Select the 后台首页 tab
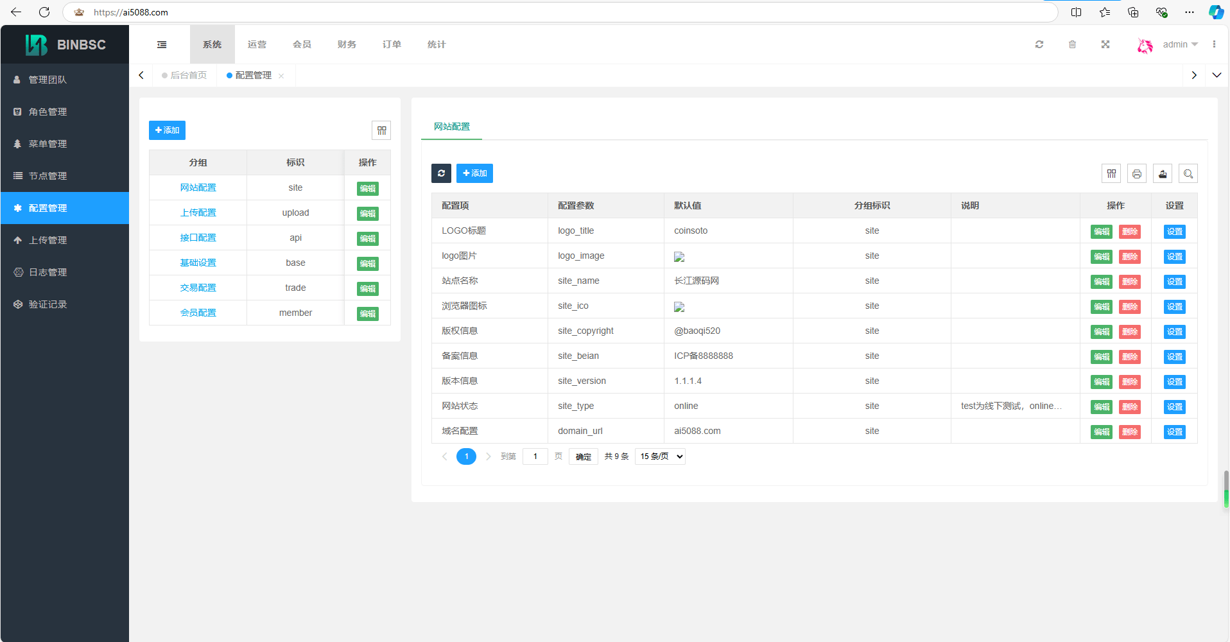This screenshot has width=1230, height=642. coord(185,75)
